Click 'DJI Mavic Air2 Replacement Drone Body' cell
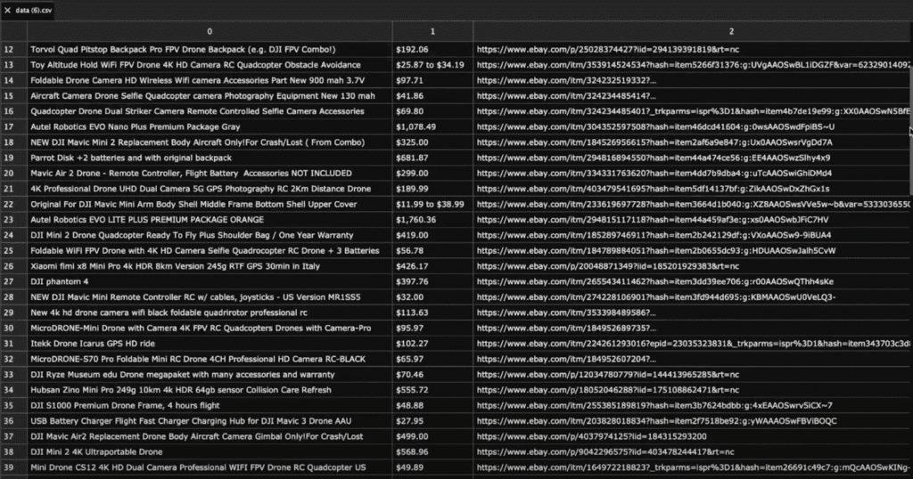 (x=210, y=436)
